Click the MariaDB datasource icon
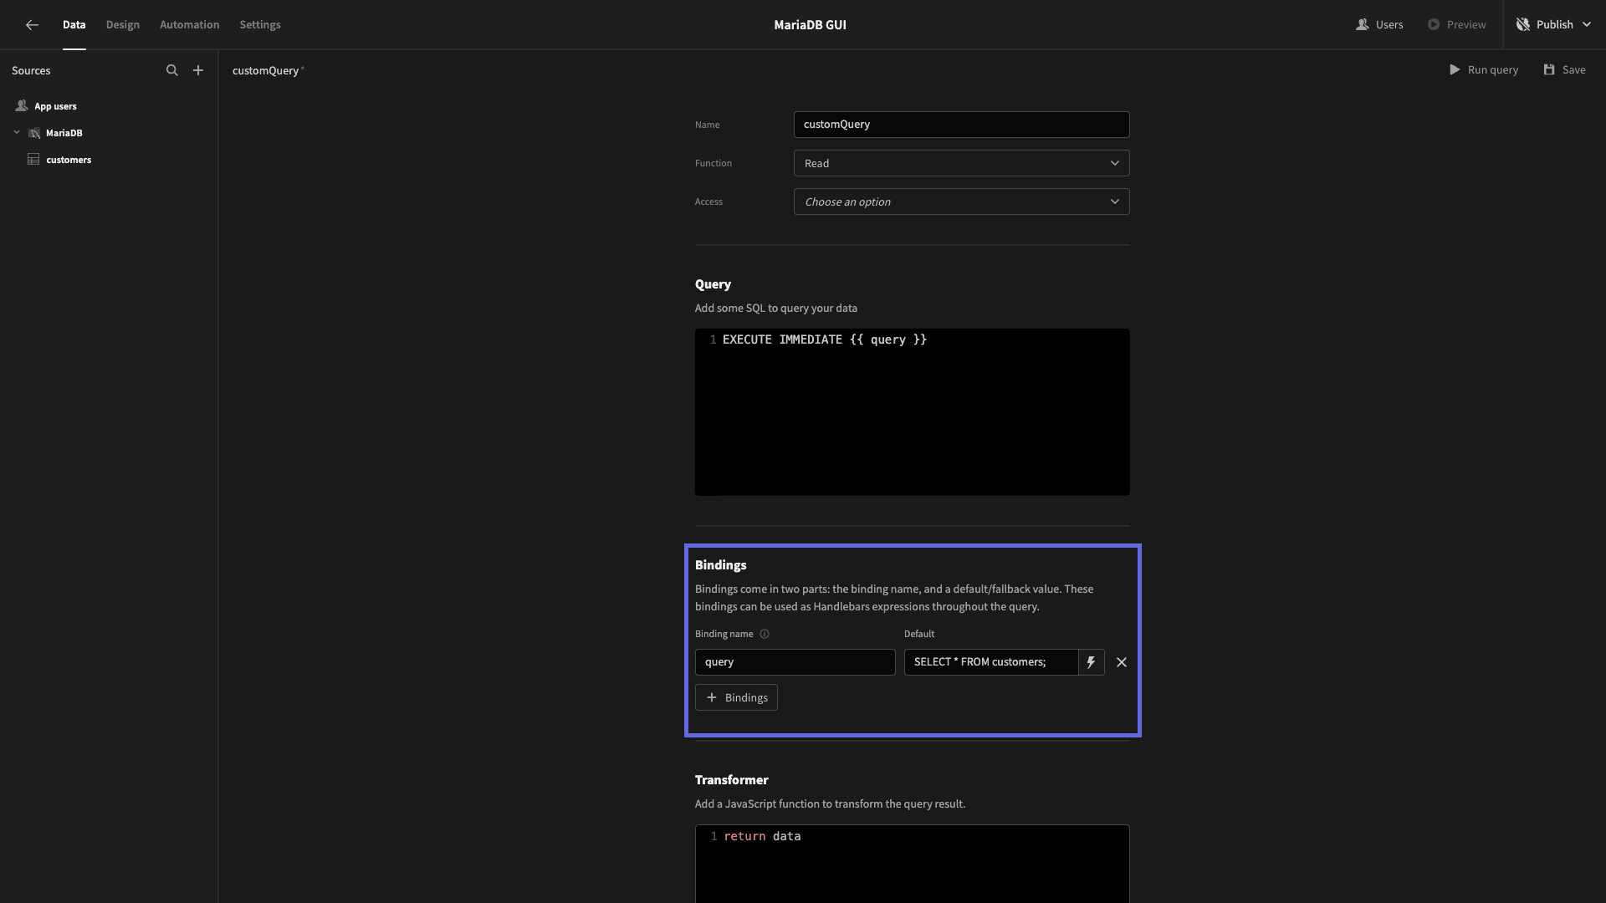 click(x=34, y=133)
